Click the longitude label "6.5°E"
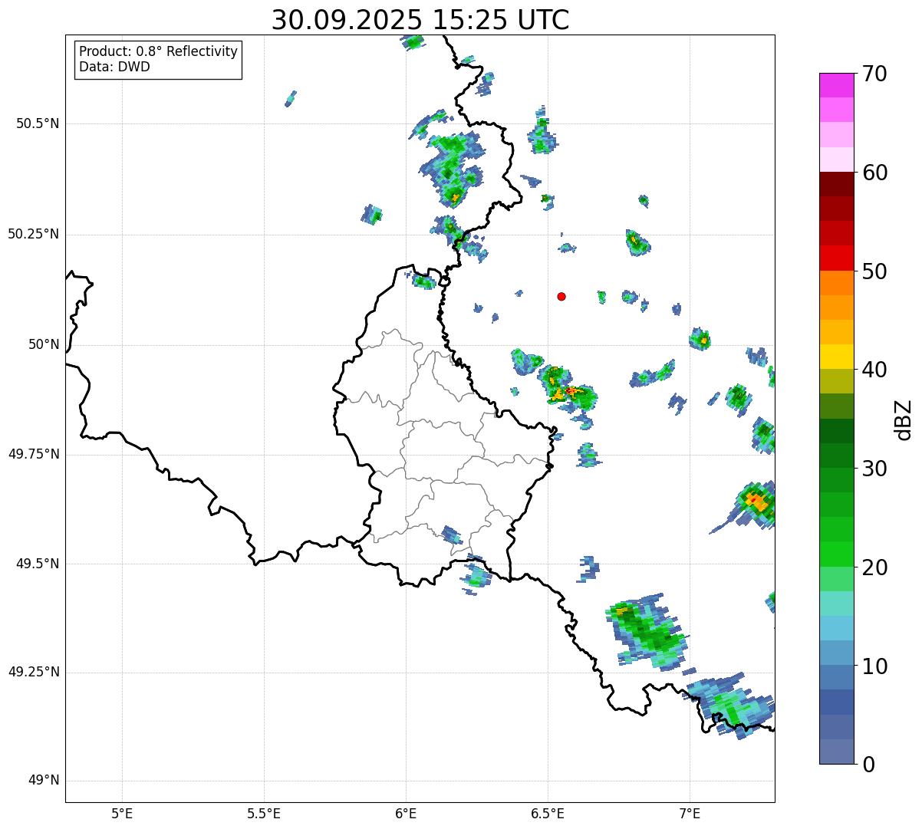 pyautogui.click(x=548, y=813)
